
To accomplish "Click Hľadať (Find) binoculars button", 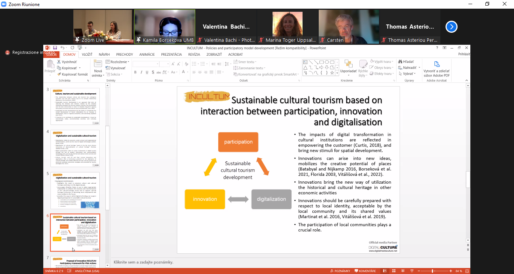I will (406, 61).
